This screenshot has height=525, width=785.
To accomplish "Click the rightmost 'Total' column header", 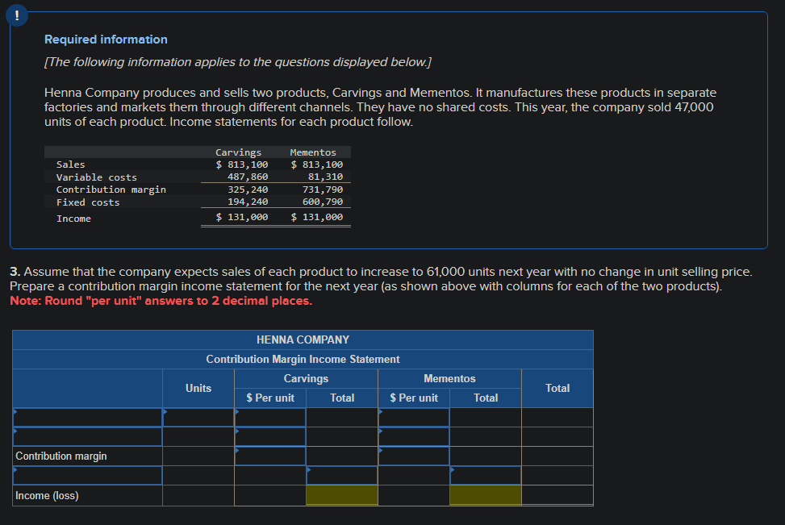I will [x=557, y=389].
